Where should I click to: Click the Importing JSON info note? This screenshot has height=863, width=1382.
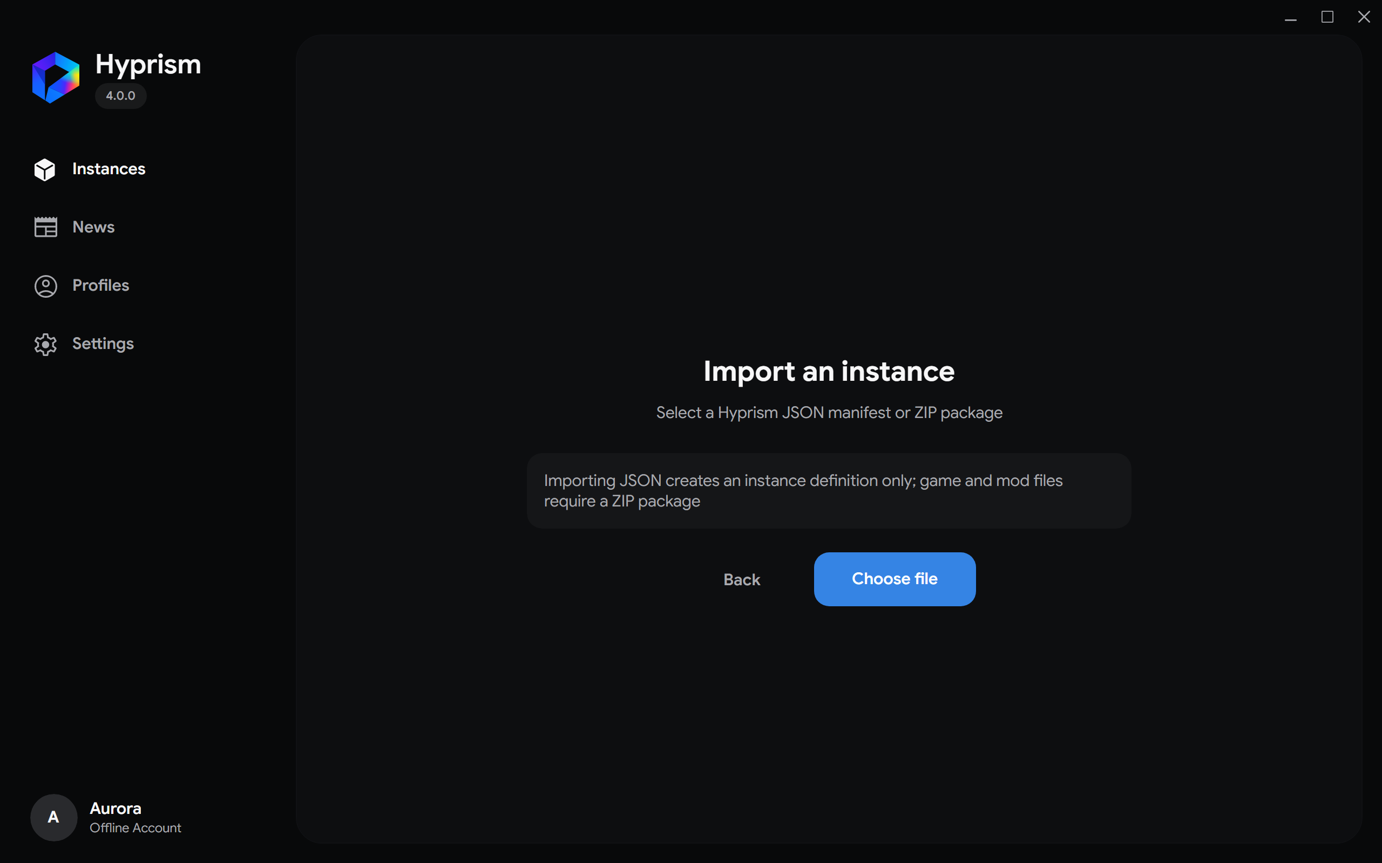829,491
